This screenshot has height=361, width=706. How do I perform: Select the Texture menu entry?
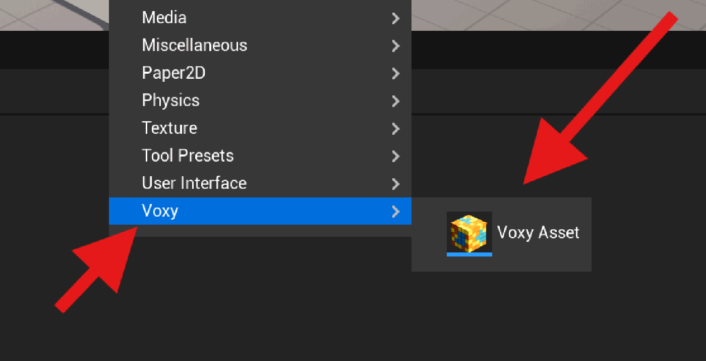pyautogui.click(x=169, y=128)
